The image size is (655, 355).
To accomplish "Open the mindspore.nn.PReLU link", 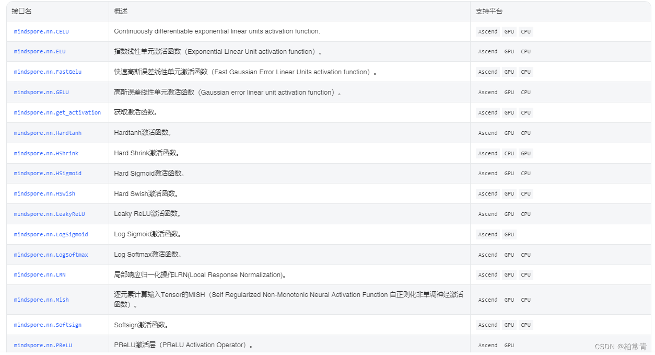I will point(43,346).
